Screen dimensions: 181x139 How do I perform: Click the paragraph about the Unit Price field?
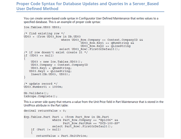94,104
